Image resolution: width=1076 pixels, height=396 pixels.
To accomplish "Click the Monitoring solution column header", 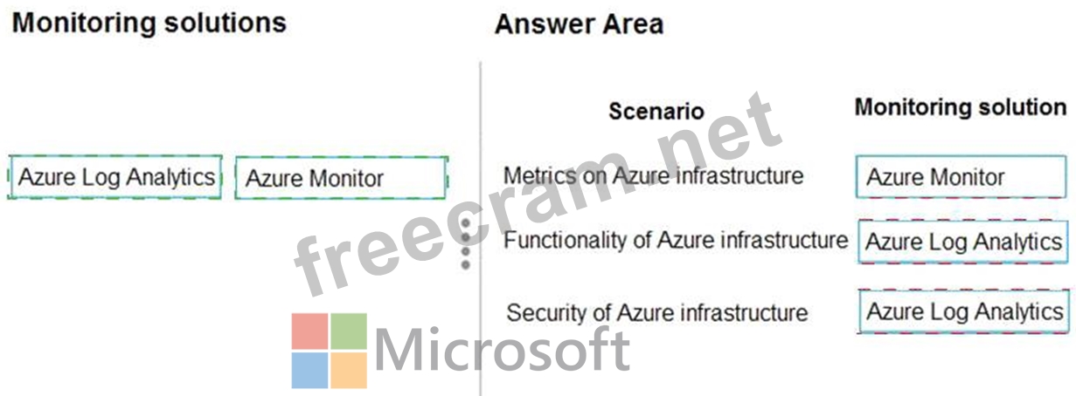I will click(x=961, y=107).
